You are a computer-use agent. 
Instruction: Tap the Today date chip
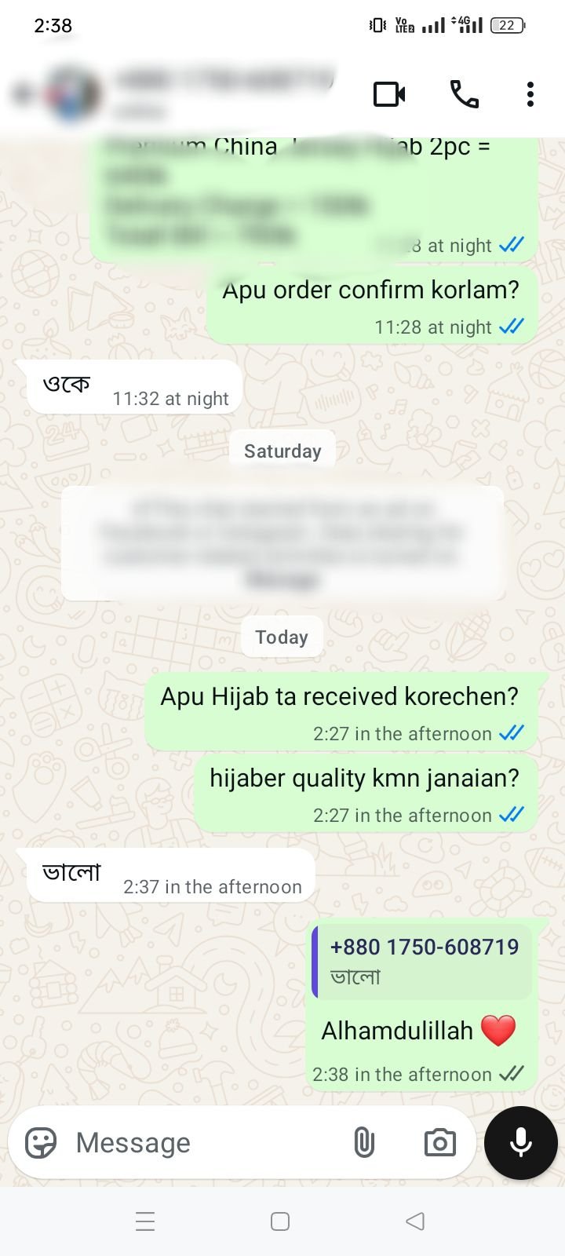pos(282,637)
